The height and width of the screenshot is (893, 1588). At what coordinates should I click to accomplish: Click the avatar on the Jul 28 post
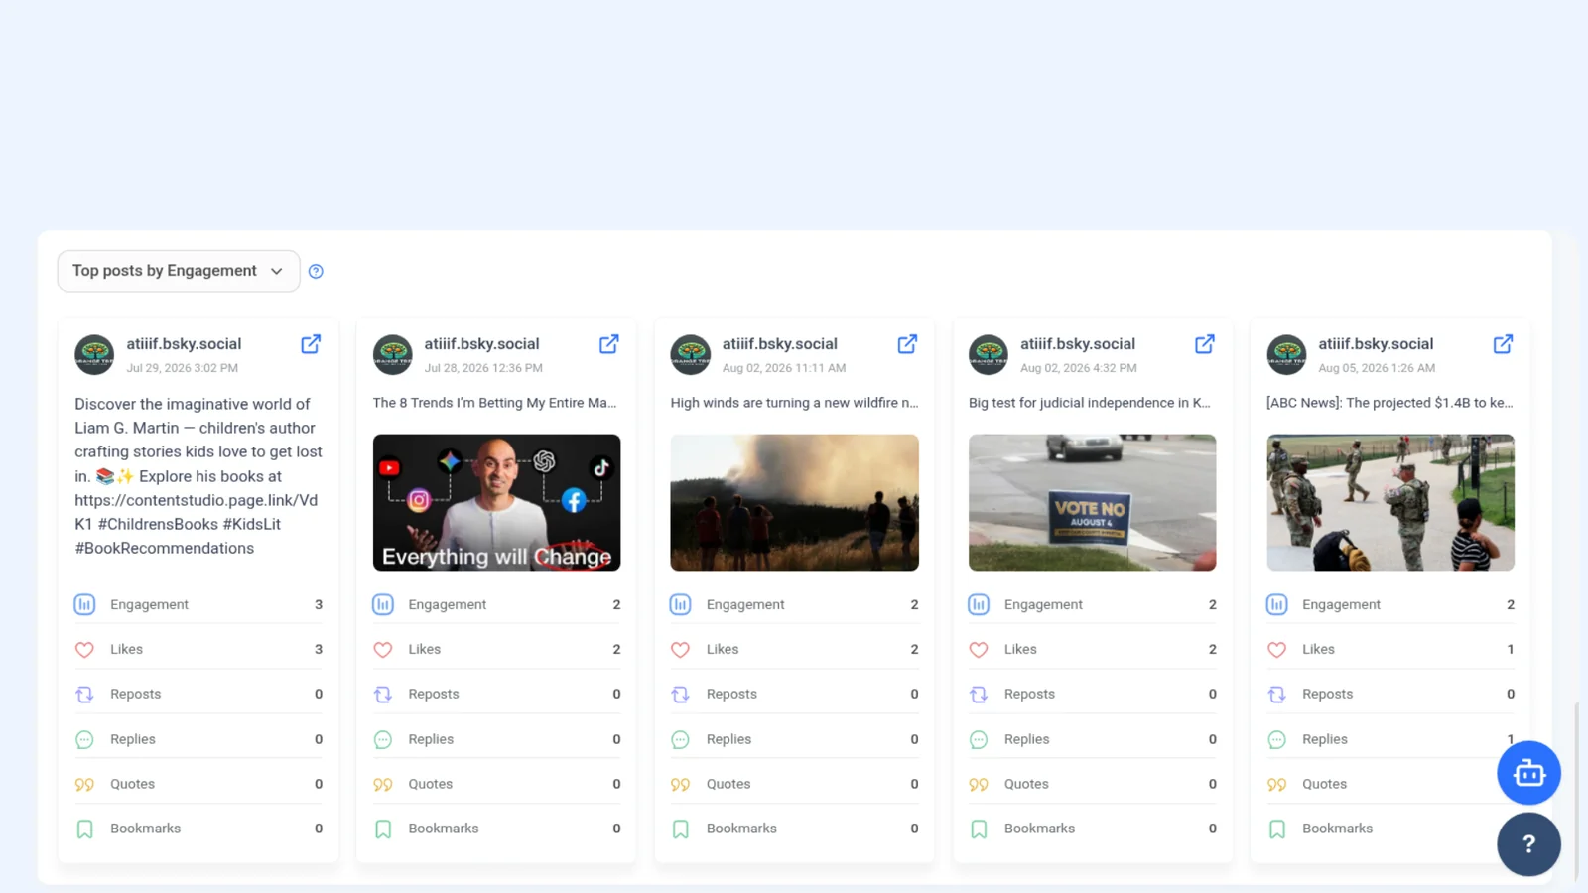point(392,354)
